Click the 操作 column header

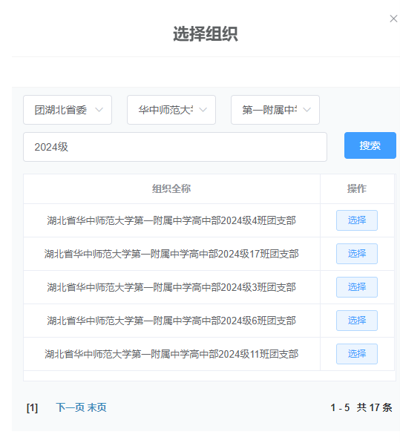(x=357, y=188)
